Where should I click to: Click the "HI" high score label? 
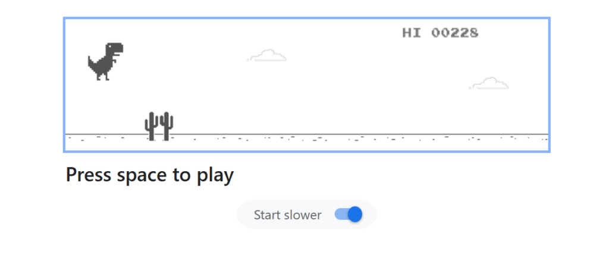[411, 33]
